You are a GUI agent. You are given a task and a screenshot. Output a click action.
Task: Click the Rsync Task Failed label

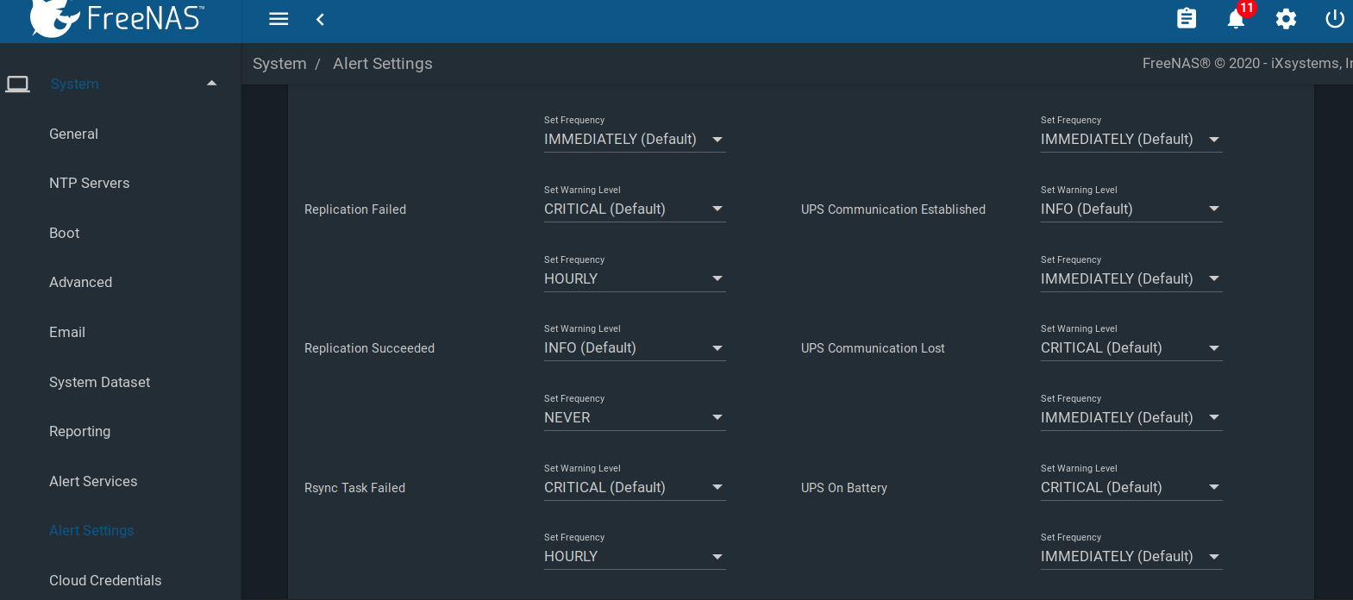(354, 488)
